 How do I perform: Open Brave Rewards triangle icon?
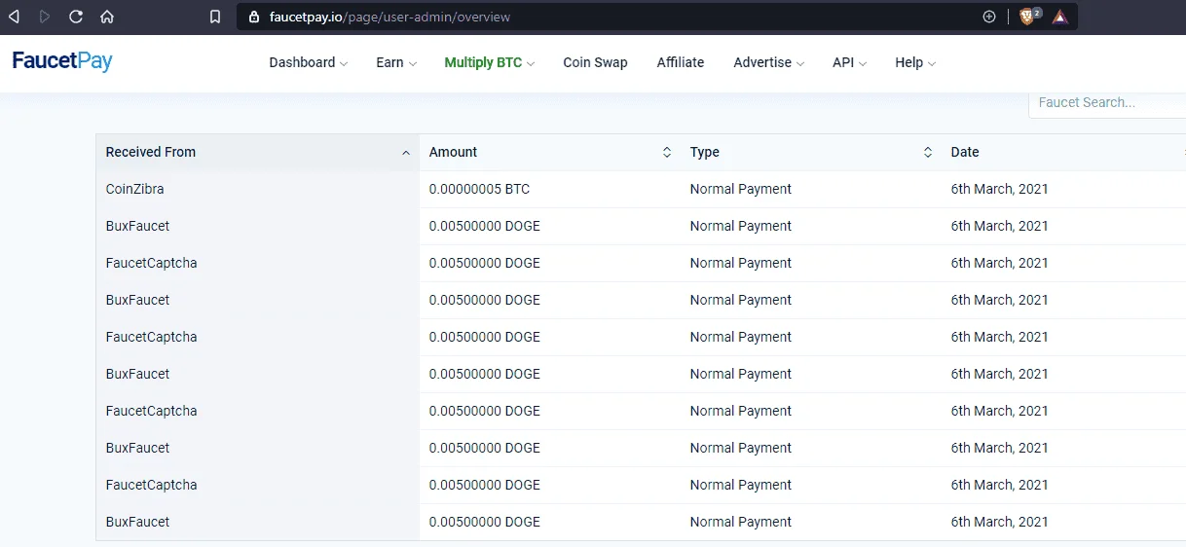click(x=1059, y=17)
